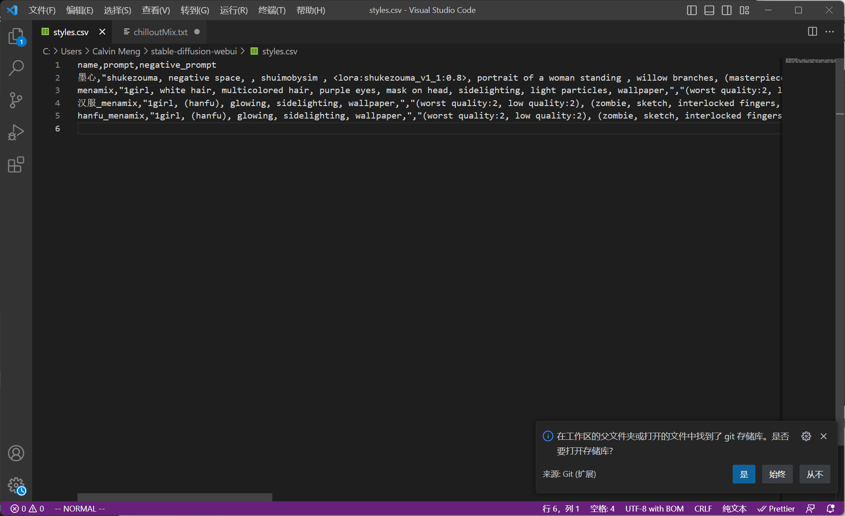845x516 pixels.
Task: Open the editor More Actions ellipsis
Action: 829,32
